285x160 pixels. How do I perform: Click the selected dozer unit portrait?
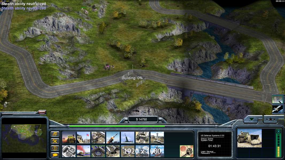click(249, 138)
